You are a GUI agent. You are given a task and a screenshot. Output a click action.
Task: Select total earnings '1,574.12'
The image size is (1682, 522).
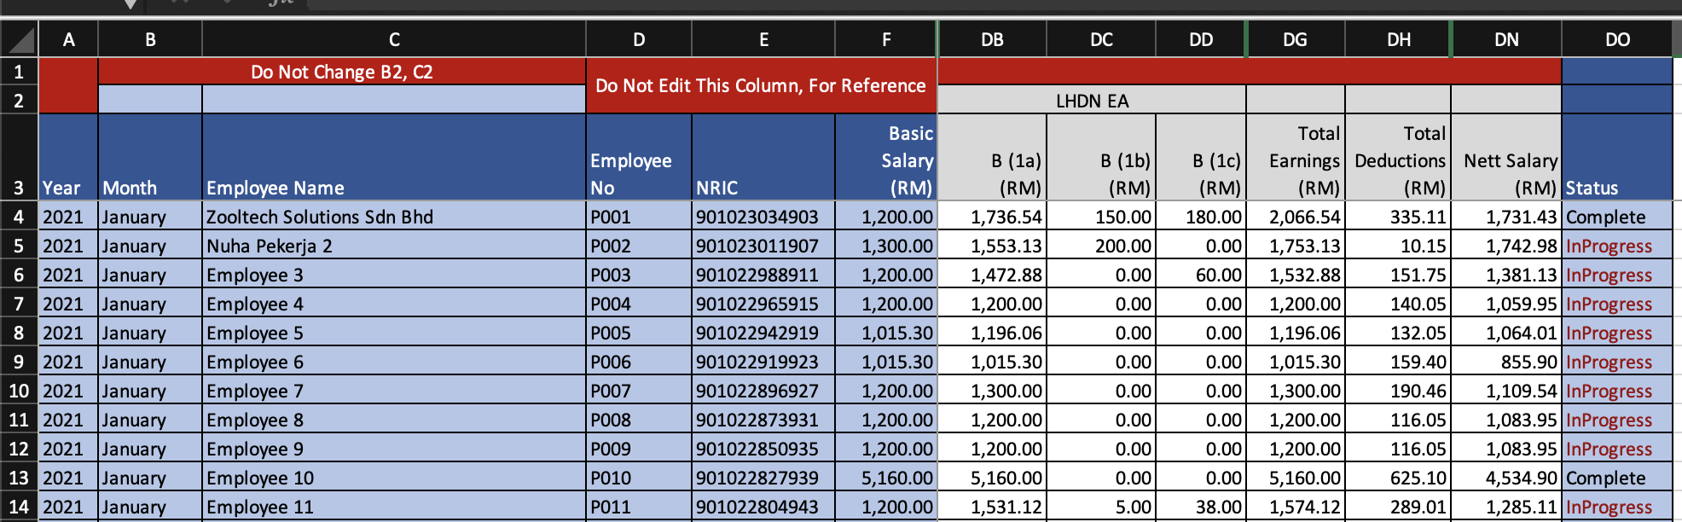(1296, 507)
